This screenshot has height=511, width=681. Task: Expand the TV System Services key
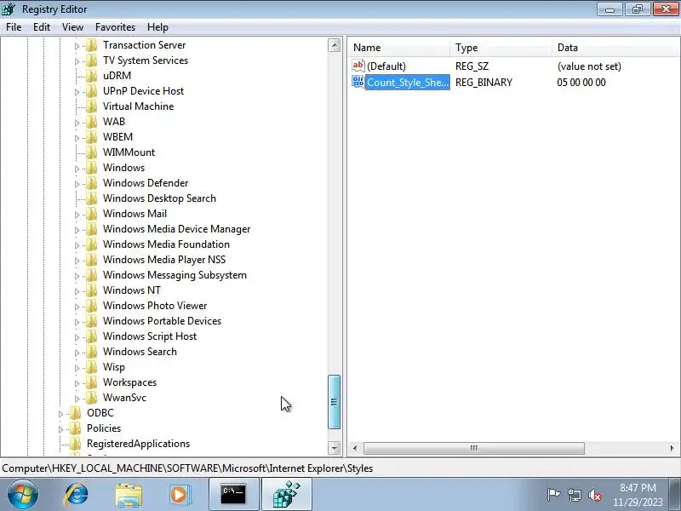(x=77, y=61)
